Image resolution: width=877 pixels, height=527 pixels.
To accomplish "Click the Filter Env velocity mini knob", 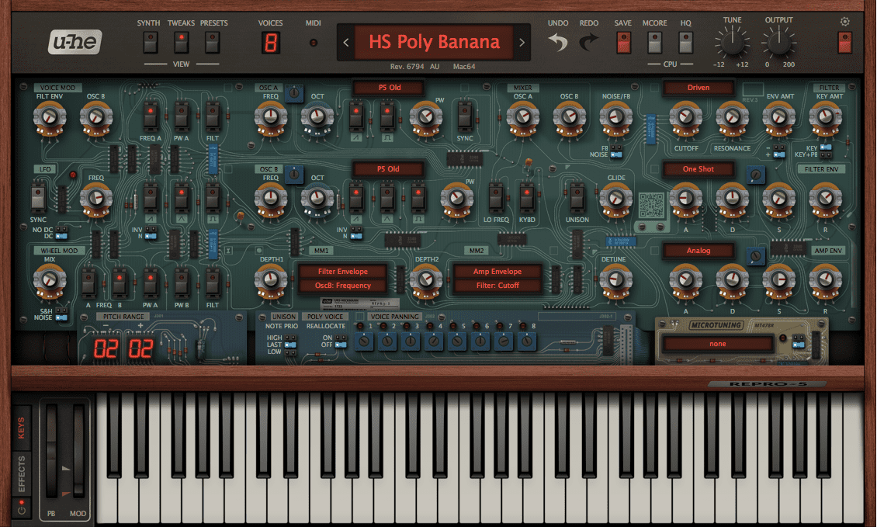I will tap(756, 175).
